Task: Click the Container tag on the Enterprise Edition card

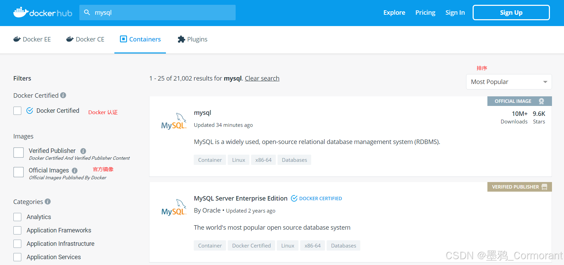Action: click(210, 246)
